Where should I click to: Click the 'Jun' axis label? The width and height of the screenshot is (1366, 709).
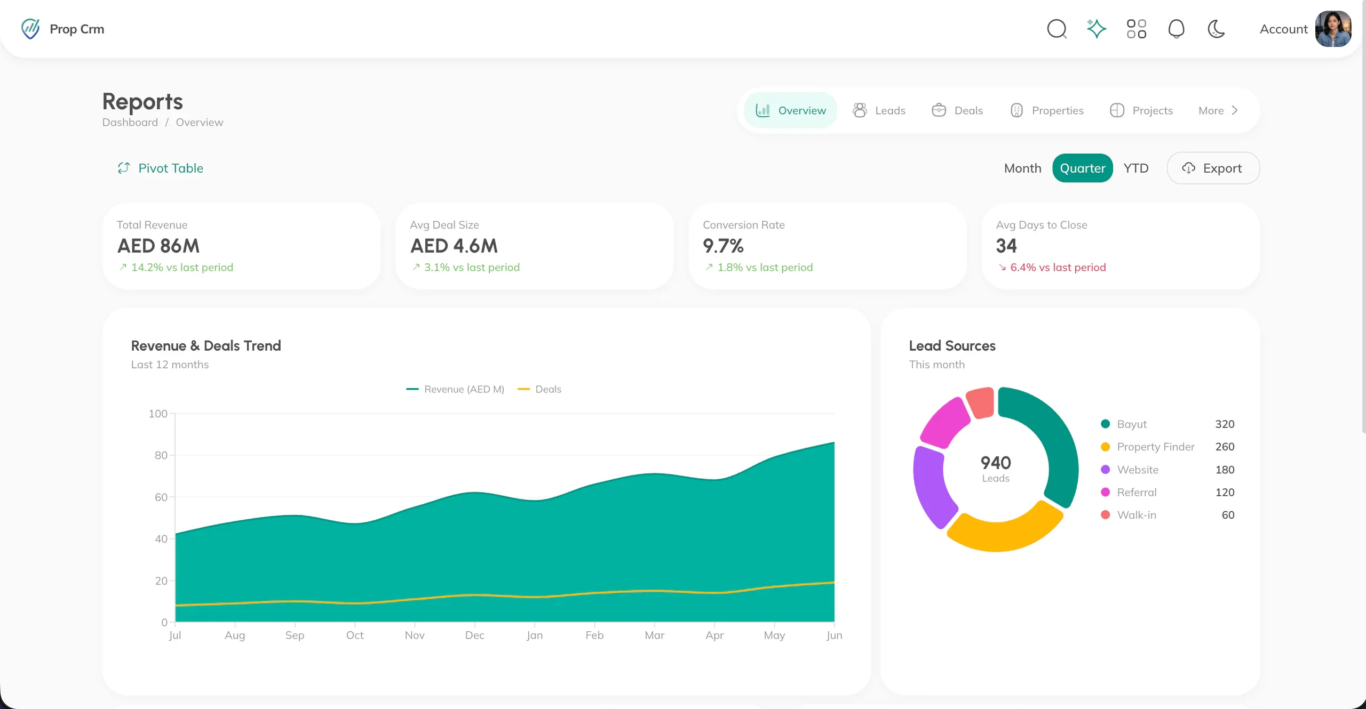834,635
